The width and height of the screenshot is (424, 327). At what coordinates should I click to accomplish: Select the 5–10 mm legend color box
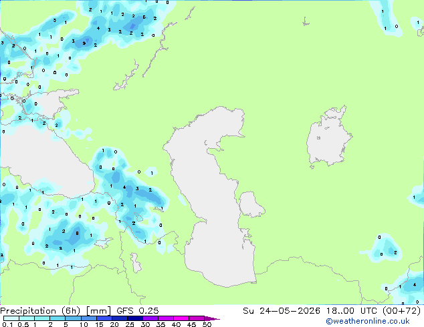coord(73,318)
